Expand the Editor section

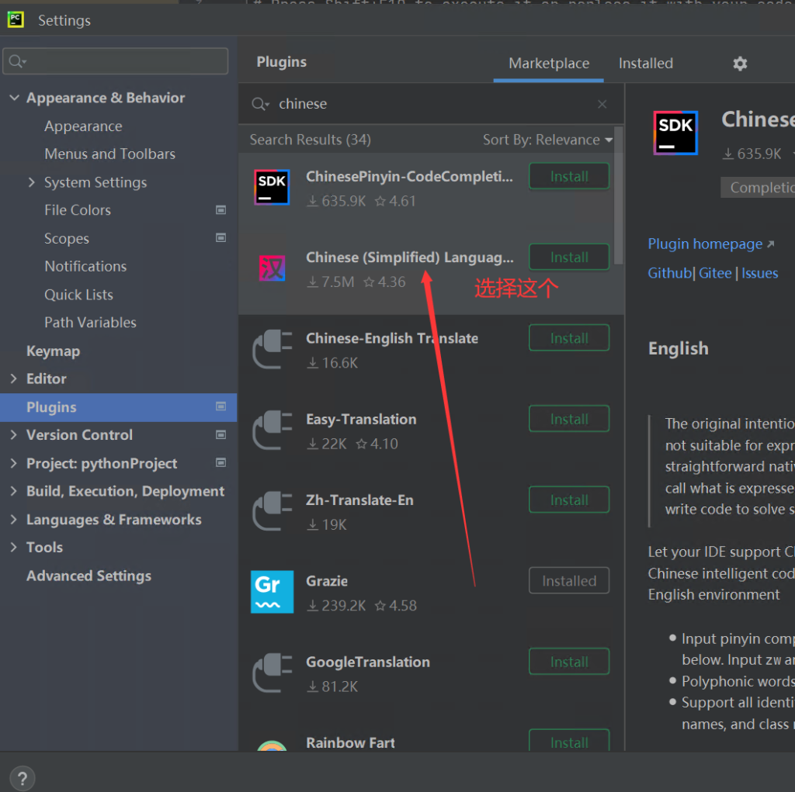click(14, 379)
